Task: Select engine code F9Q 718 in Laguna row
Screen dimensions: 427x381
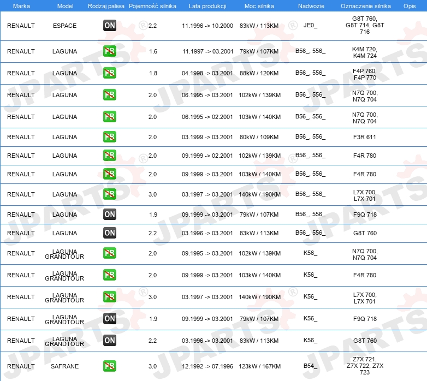Action: click(x=365, y=215)
